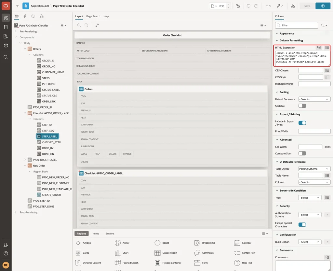The width and height of the screenshot is (333, 271).
Task: Open the App Builder icon in sidebar
Action: click(6, 18)
